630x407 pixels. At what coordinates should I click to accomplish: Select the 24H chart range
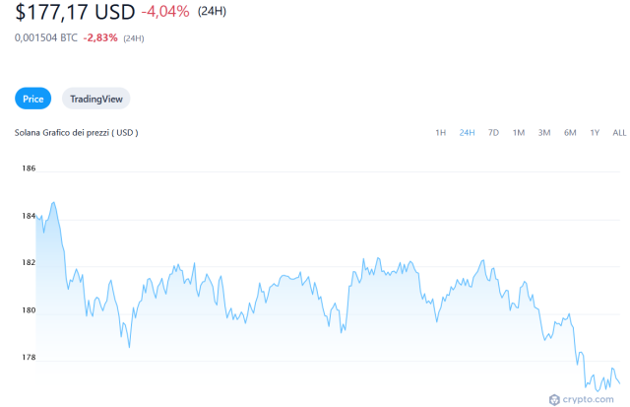click(x=467, y=133)
